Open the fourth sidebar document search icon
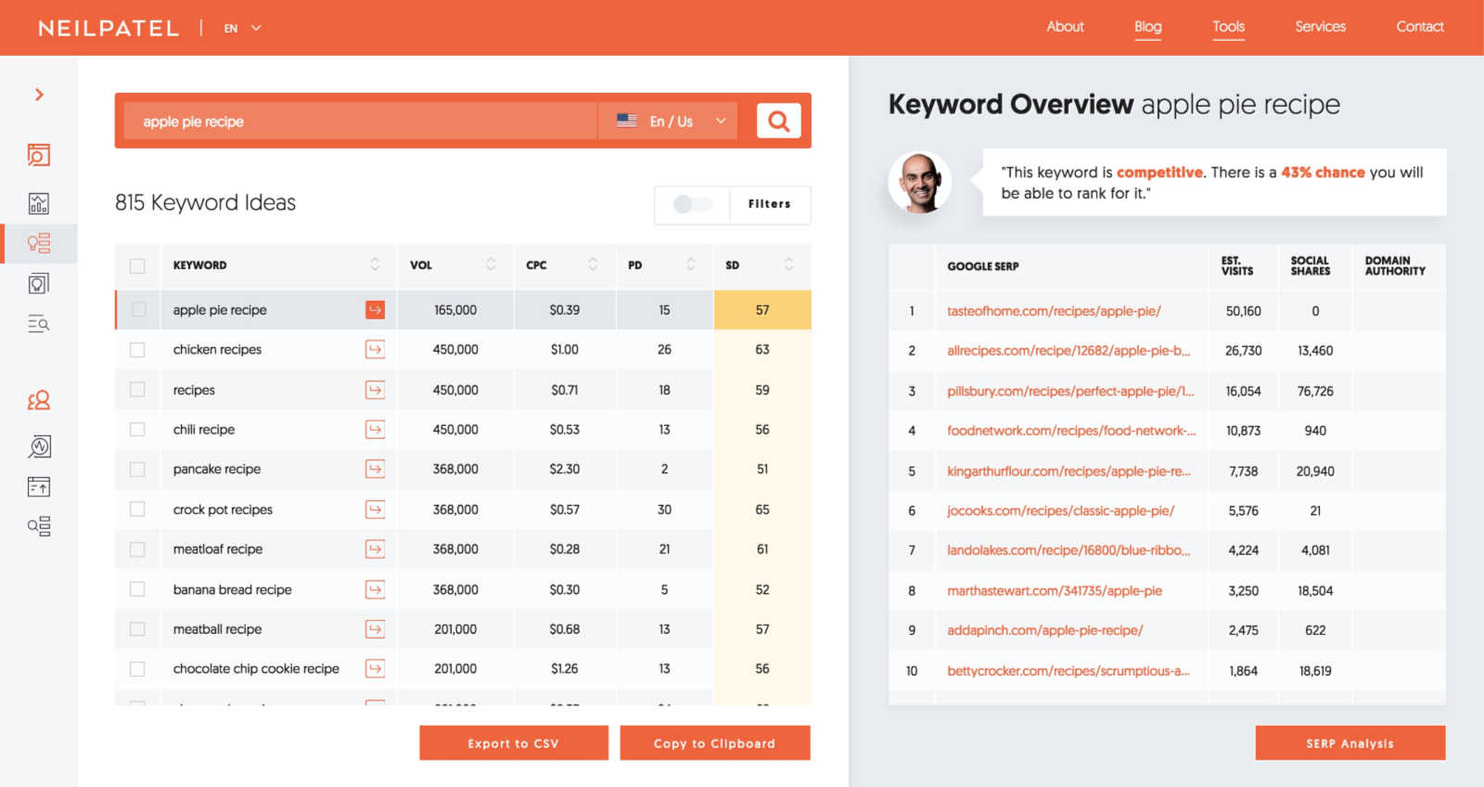Image resolution: width=1484 pixels, height=787 pixels. [39, 283]
